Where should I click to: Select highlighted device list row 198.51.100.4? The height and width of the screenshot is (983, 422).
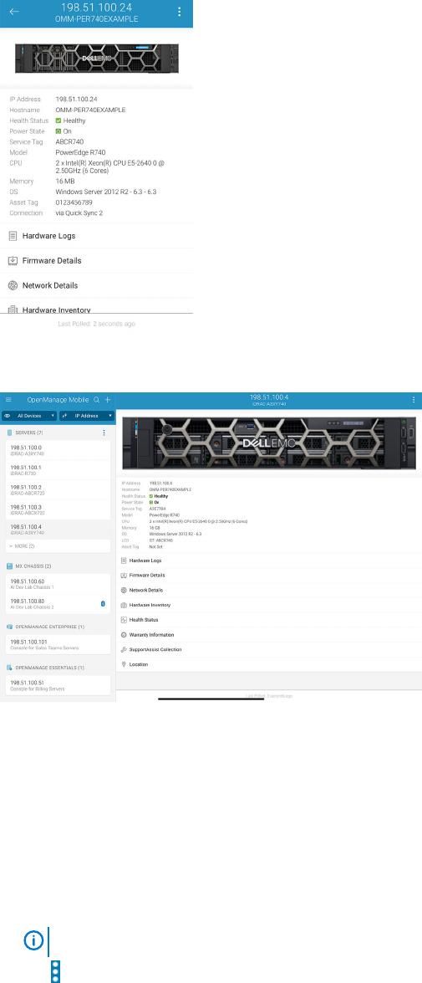click(x=58, y=529)
